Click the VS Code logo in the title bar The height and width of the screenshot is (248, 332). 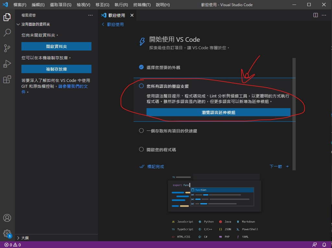(5, 5)
